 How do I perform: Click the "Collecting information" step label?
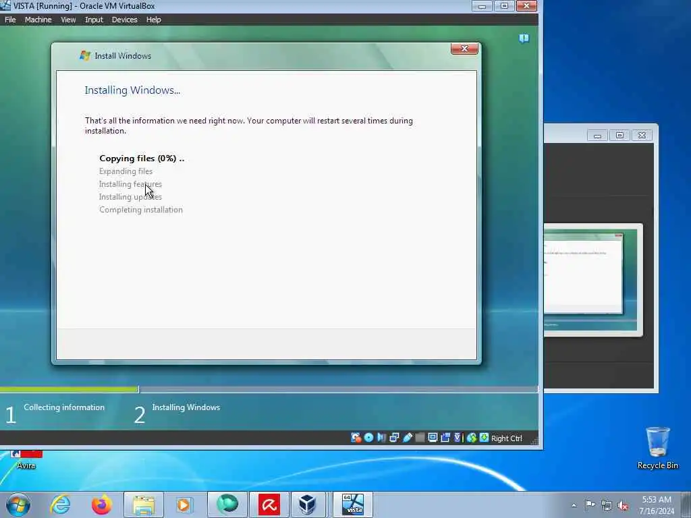[x=64, y=407]
